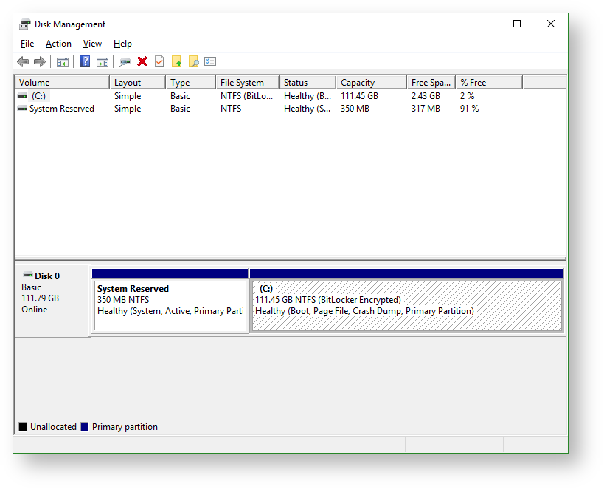Sort by % Free column header
The width and height of the screenshot is (604, 489).
pyautogui.click(x=489, y=83)
